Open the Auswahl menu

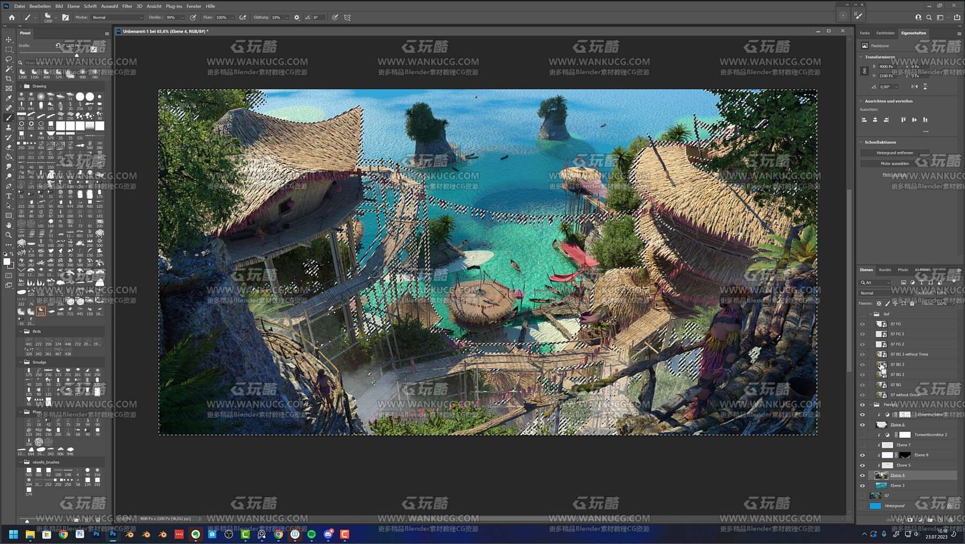point(109,6)
